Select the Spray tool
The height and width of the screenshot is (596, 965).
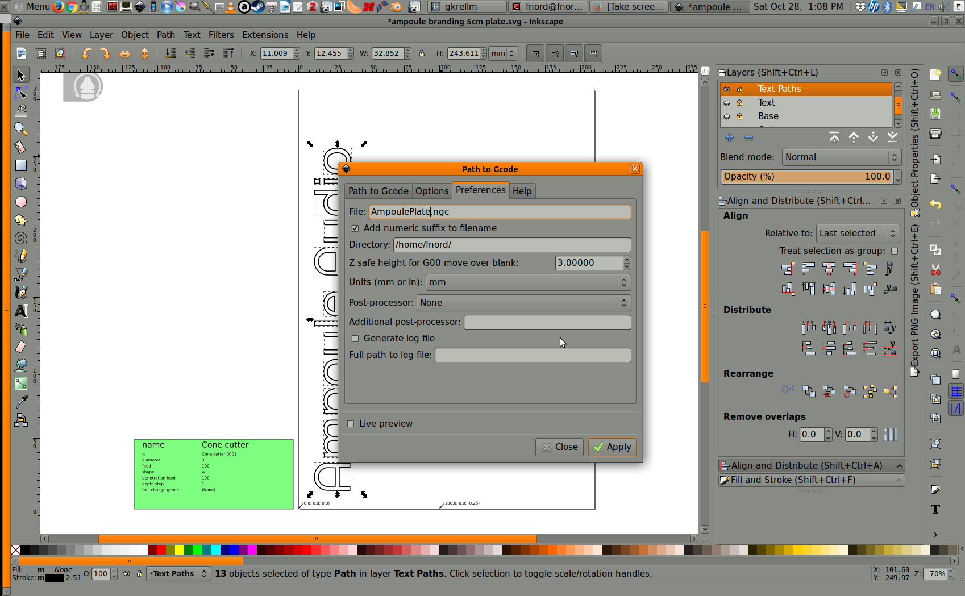[20, 329]
